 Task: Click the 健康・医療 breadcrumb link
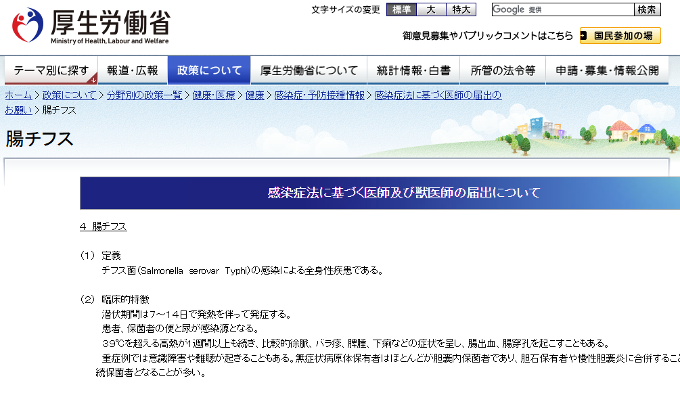coord(214,95)
